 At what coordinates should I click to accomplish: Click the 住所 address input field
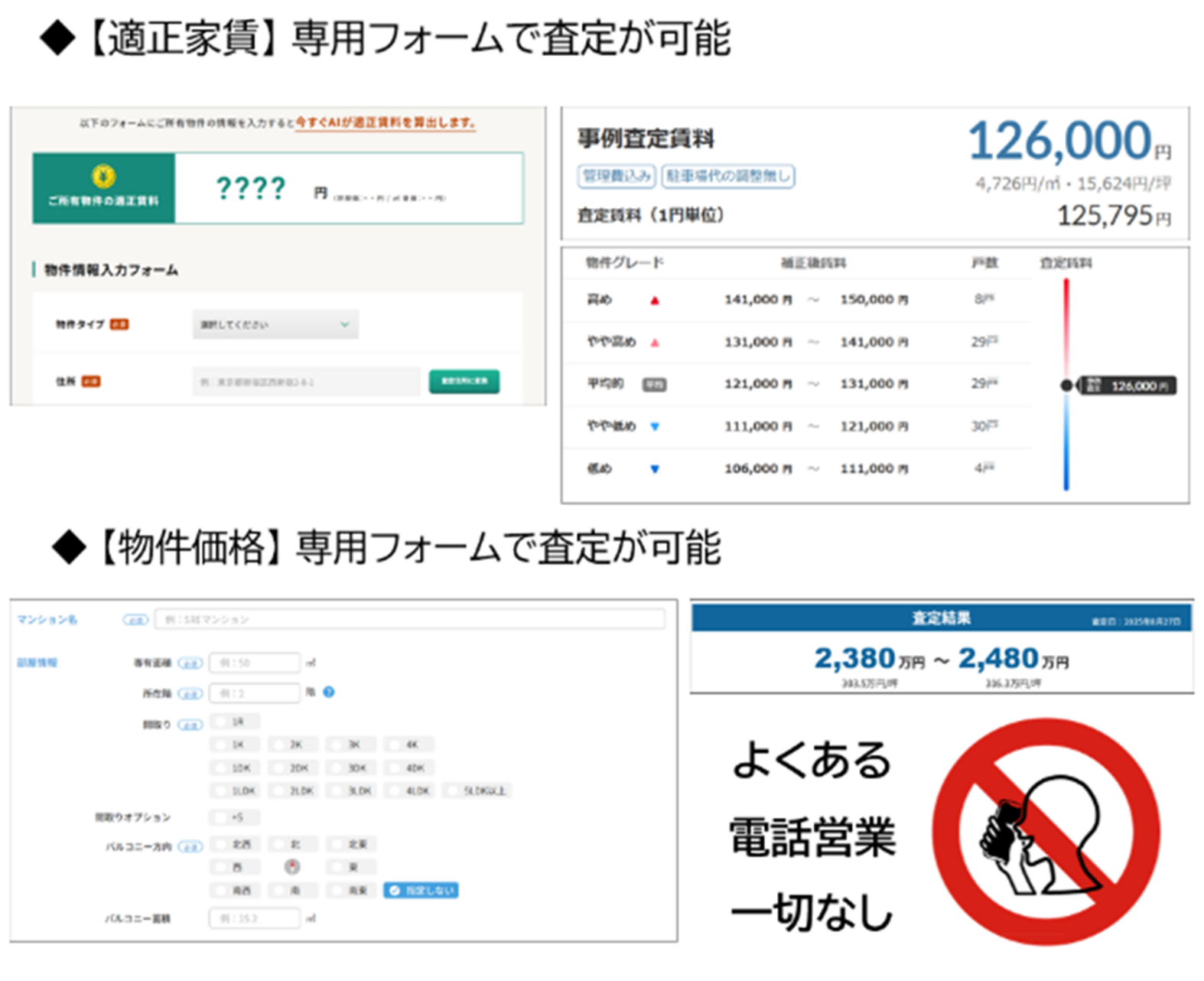[306, 381]
